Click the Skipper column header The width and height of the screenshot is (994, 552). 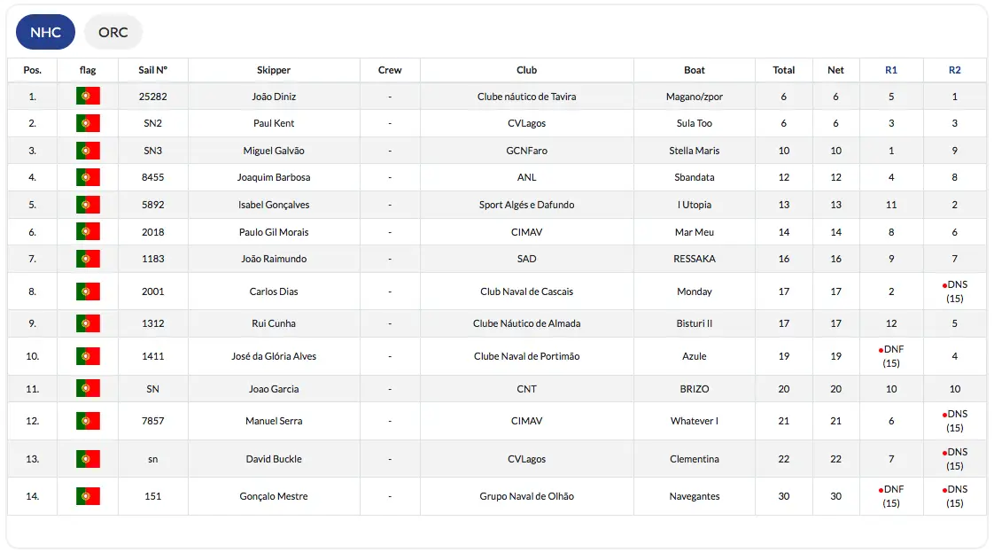pos(274,70)
